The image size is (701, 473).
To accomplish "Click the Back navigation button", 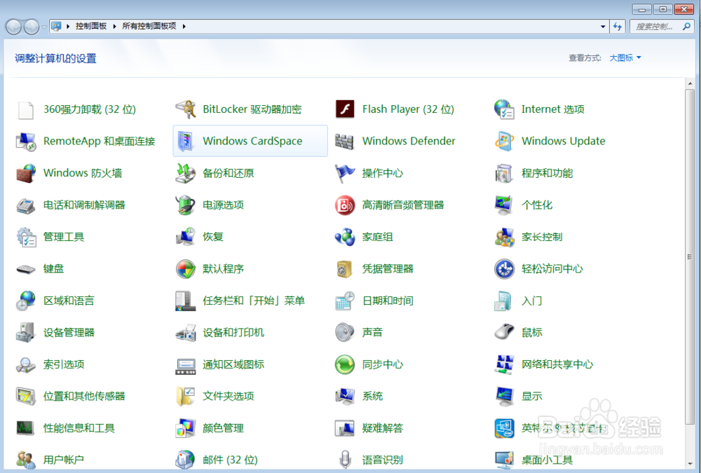I will (14, 27).
